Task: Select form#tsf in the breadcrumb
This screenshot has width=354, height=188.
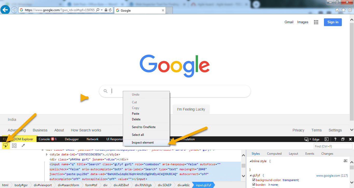Action: coord(91,185)
